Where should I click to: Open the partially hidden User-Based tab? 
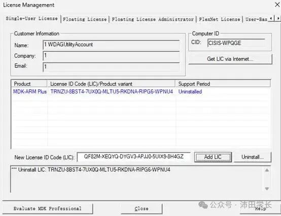(256, 19)
